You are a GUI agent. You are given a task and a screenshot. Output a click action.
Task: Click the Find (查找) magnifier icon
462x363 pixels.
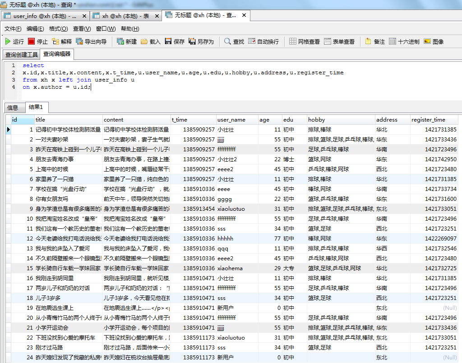click(227, 41)
